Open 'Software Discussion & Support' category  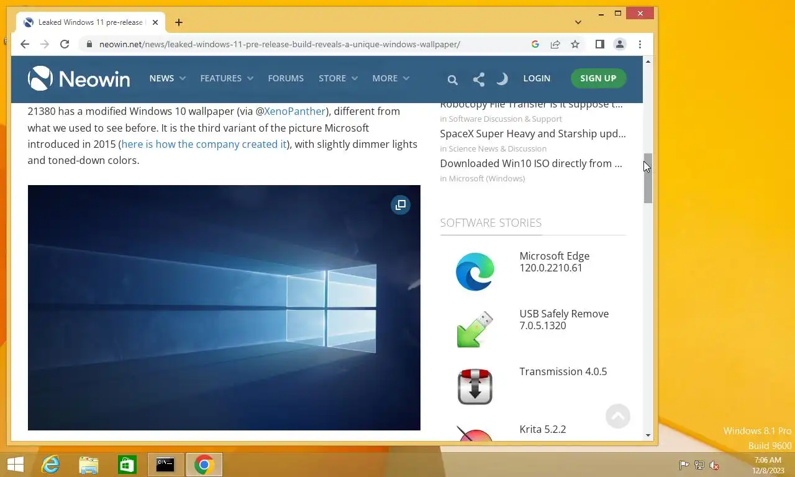pyautogui.click(x=505, y=119)
